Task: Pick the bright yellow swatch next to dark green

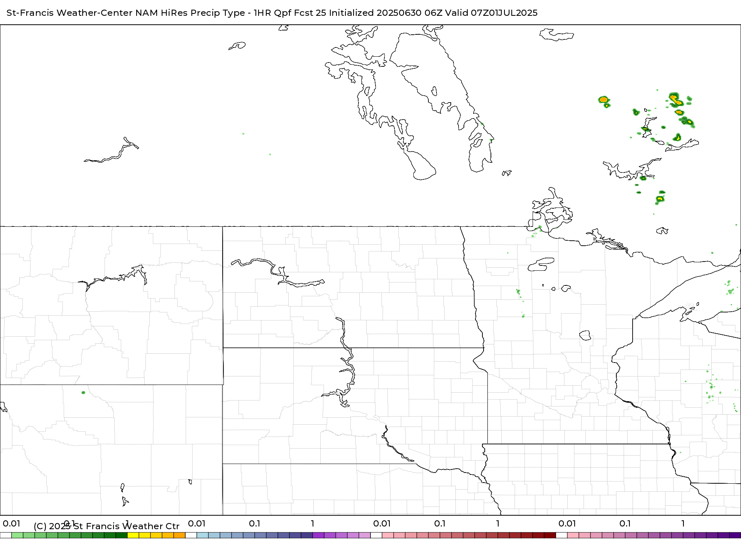Action: click(133, 535)
